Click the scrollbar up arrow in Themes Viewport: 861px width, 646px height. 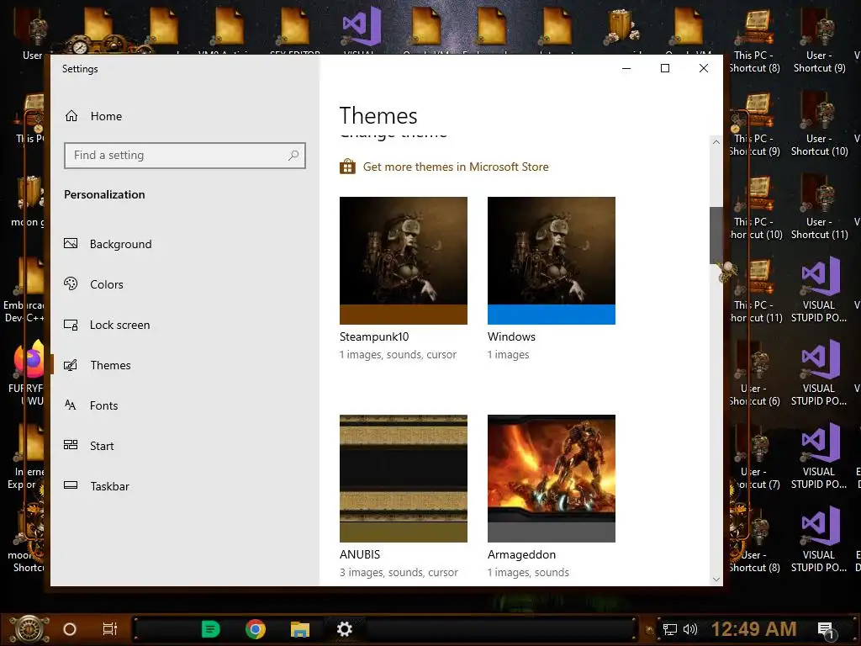click(716, 141)
